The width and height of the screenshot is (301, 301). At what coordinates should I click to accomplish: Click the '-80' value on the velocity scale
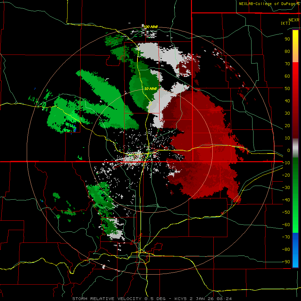point(286,249)
